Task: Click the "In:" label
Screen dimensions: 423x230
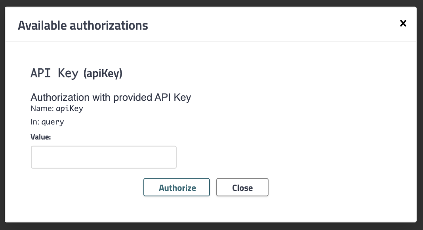Action: [x=35, y=122]
